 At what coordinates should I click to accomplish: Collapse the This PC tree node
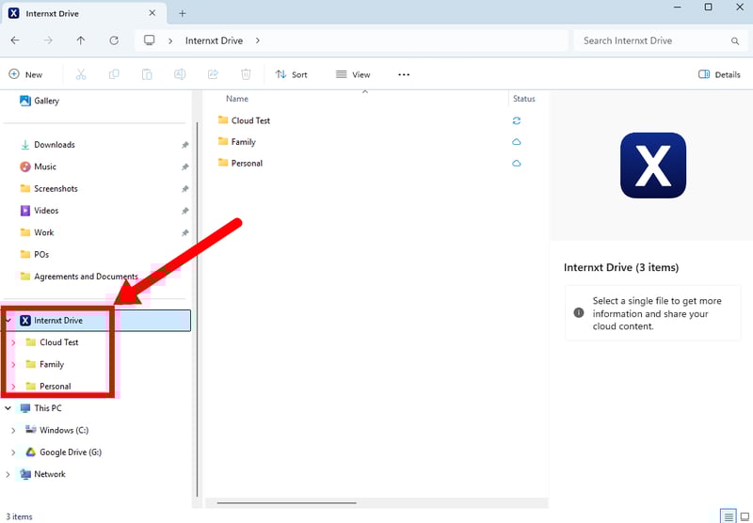pyautogui.click(x=8, y=408)
